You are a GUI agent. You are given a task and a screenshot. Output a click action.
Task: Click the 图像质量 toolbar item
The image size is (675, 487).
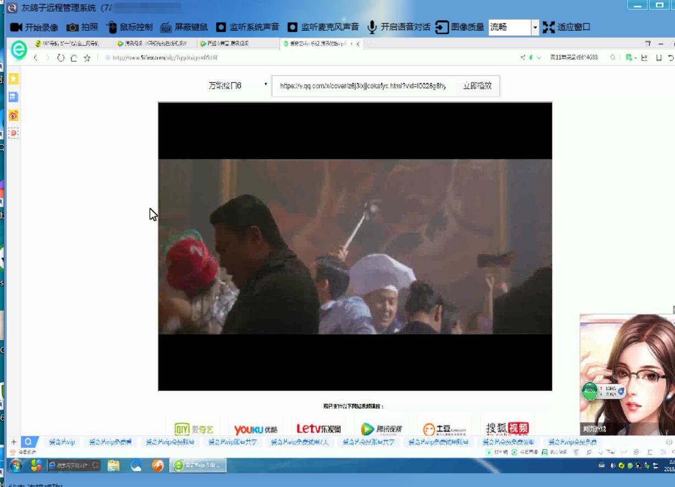(460, 27)
